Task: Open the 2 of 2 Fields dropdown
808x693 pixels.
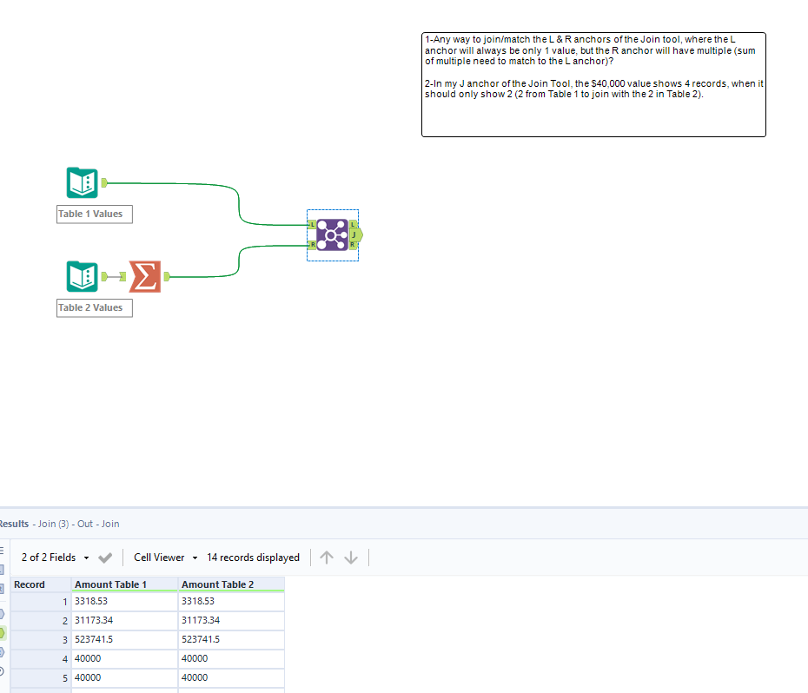Action: coord(53,558)
